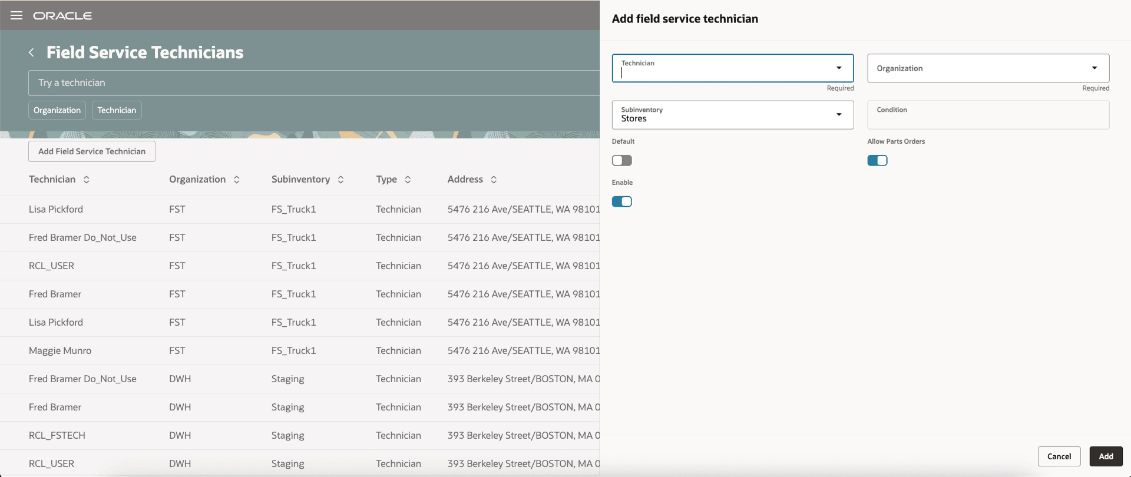
Task: Select the Technician filter chip
Action: 117,110
